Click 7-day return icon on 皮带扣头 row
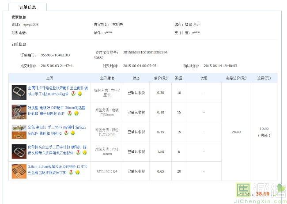This screenshot has height=204, width=287. tap(78, 152)
